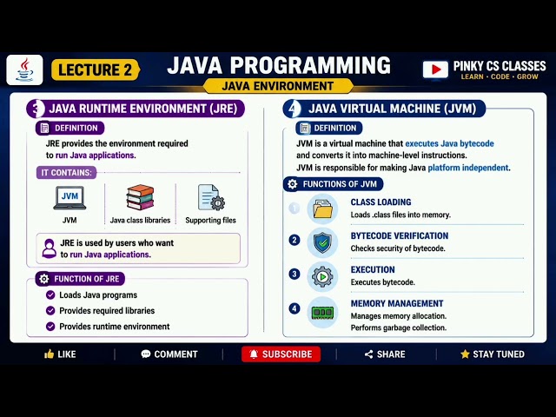This screenshot has width=556, height=417.
Task: Click Performs garbage collection text
Action: click(399, 328)
